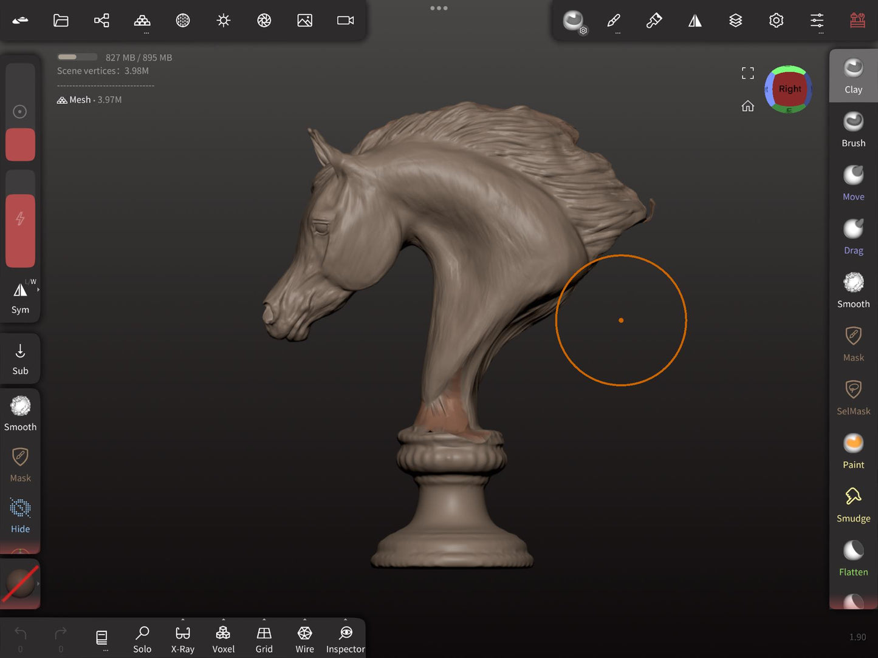This screenshot has height=658, width=878.
Task: Select the SelMask tool
Action: (x=853, y=397)
